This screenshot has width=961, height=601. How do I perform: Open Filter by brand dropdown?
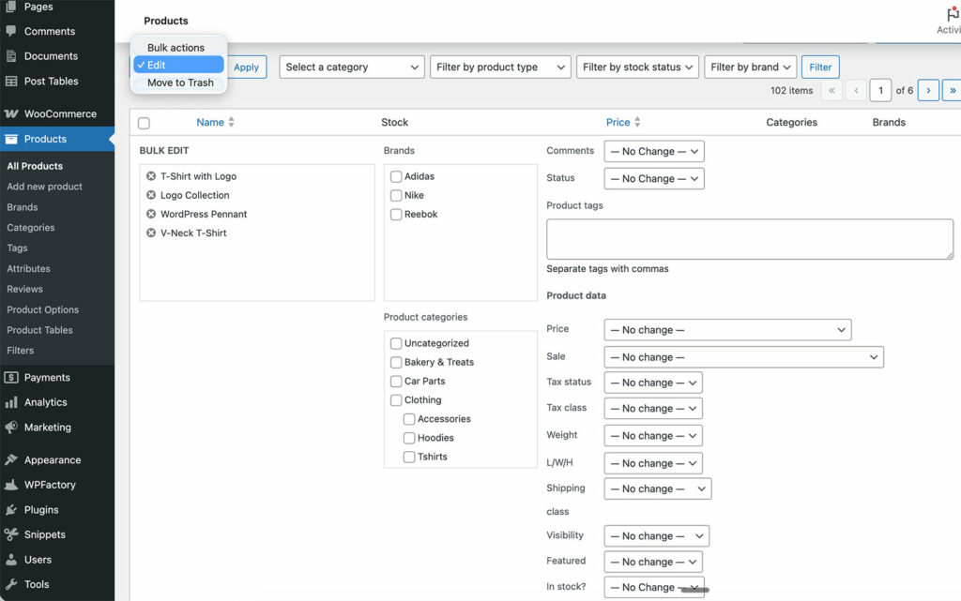click(x=751, y=68)
